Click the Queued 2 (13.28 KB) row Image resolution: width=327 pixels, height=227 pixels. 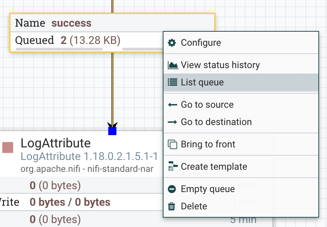click(x=68, y=40)
